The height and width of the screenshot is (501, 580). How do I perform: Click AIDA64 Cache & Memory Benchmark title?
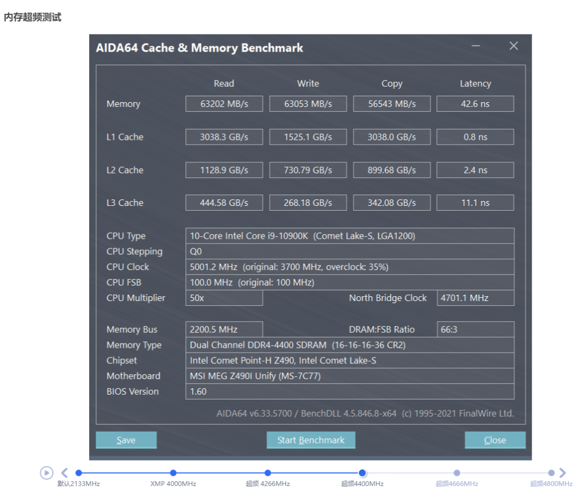click(x=199, y=48)
